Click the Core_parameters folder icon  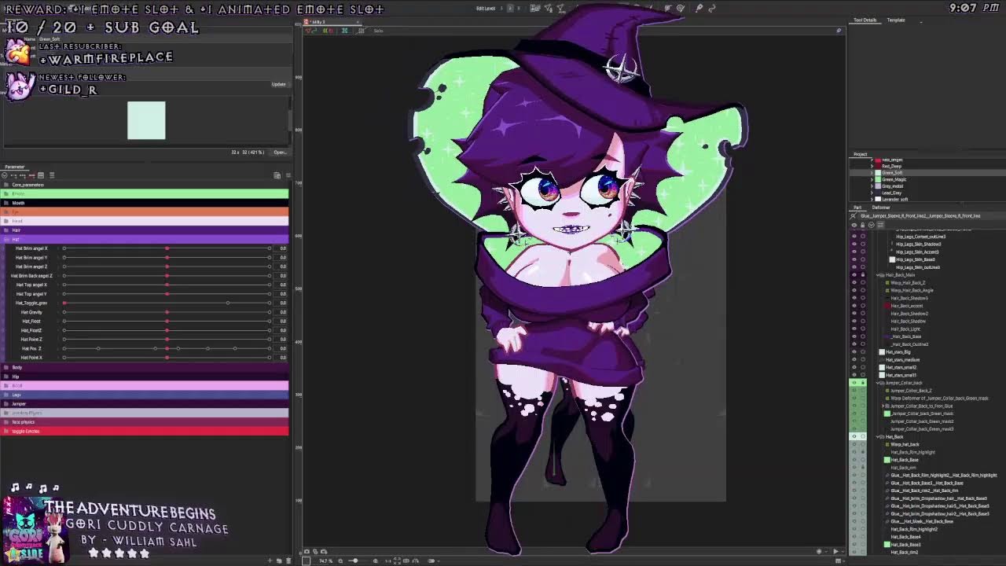point(6,185)
